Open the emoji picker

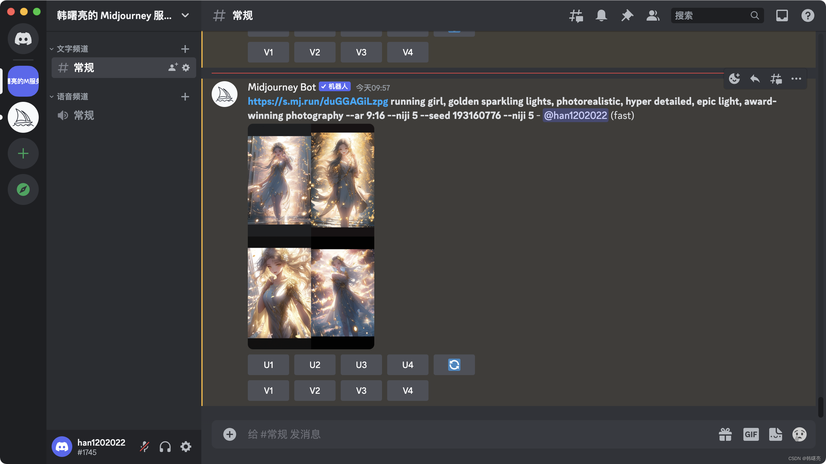click(x=800, y=434)
